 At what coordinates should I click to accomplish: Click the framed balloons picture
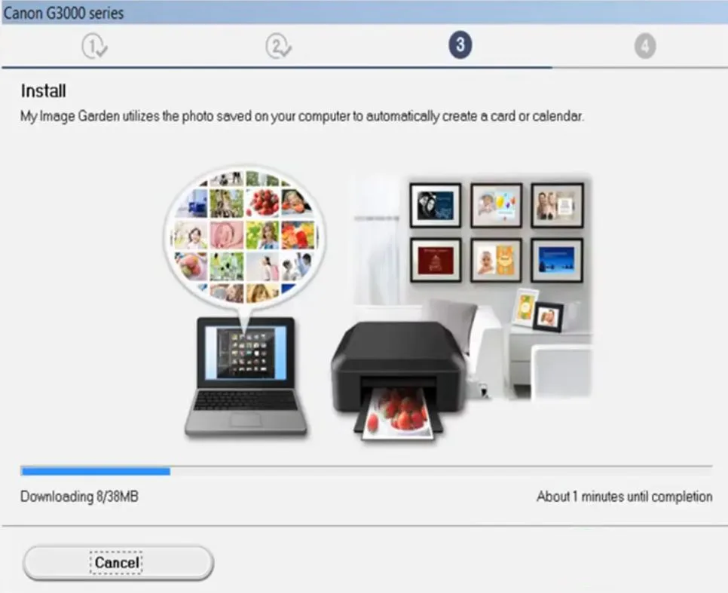coord(497,205)
